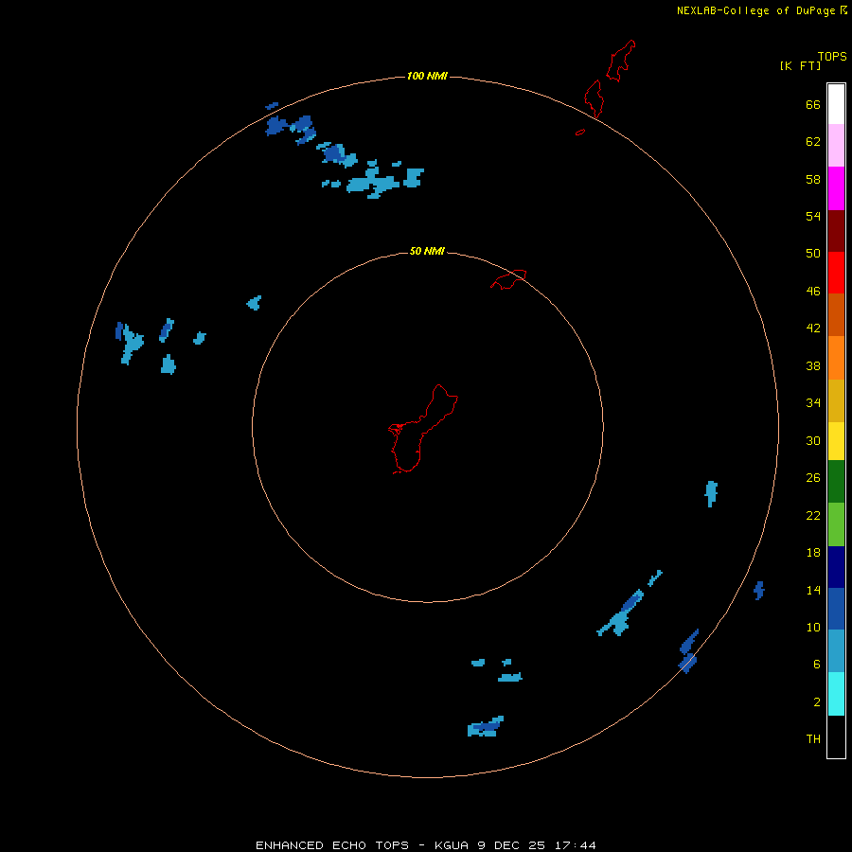Viewport: 852px width, 852px height.
Task: Click the red island outline on the 50 NMI ring
Action: pyautogui.click(x=508, y=279)
